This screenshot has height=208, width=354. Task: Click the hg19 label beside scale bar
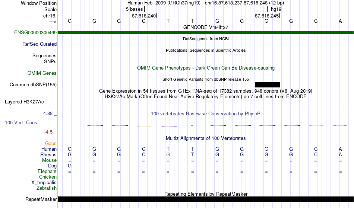[x=276, y=9]
